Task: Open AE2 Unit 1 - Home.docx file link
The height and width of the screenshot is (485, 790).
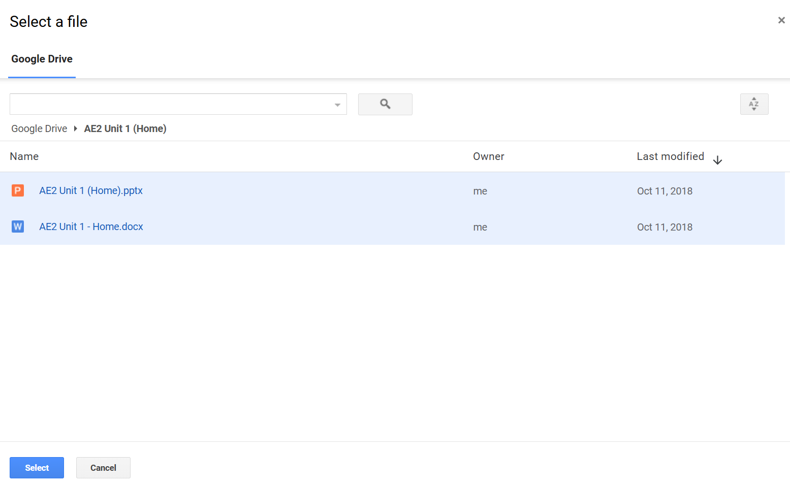Action: (x=91, y=227)
